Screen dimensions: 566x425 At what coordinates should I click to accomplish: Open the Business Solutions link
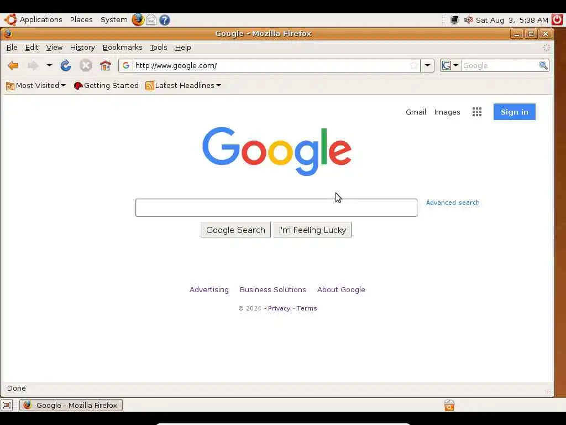click(x=273, y=289)
